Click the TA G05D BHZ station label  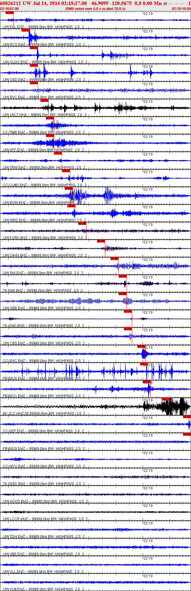14,484
